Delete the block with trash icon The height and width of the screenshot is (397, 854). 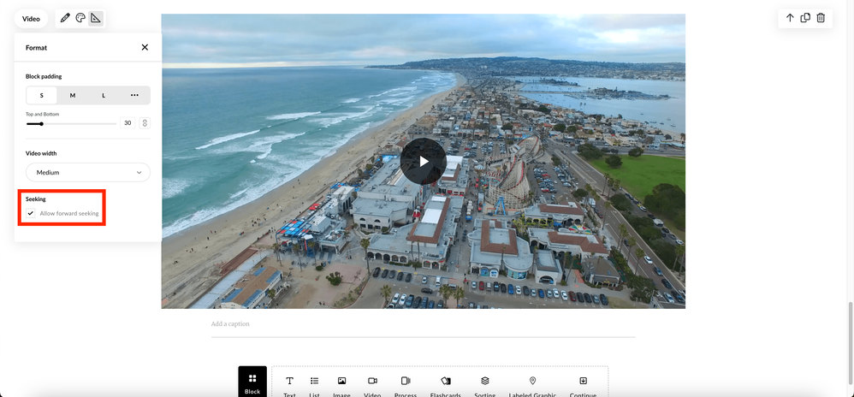[821, 18]
